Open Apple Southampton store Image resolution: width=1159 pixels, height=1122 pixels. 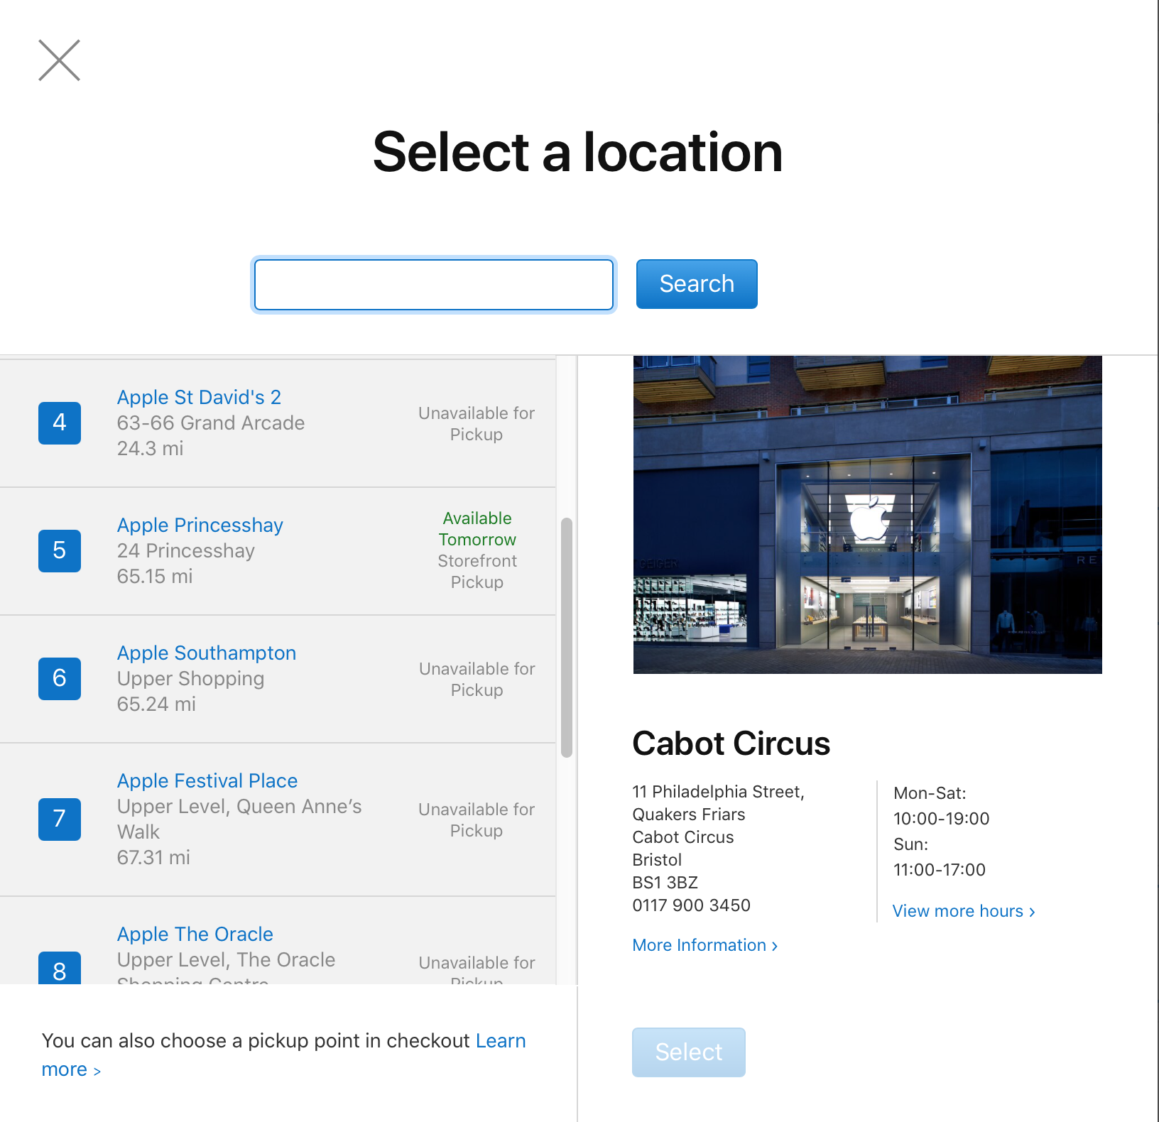click(x=207, y=653)
